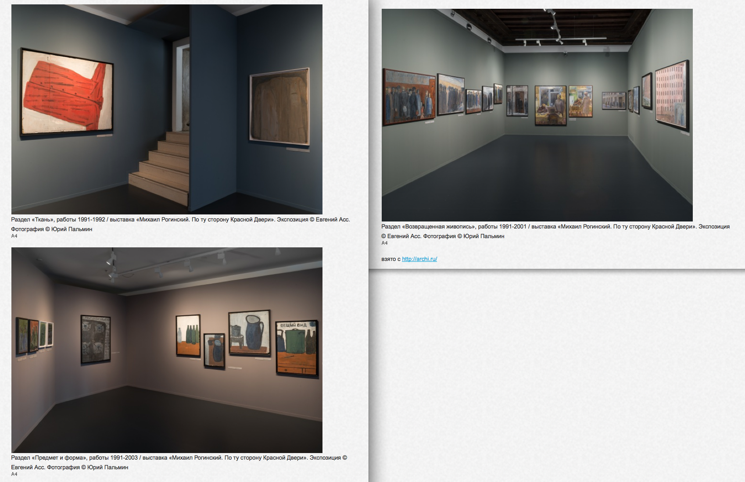Select the green bottles painting
745x482 pixels.
click(x=188, y=336)
